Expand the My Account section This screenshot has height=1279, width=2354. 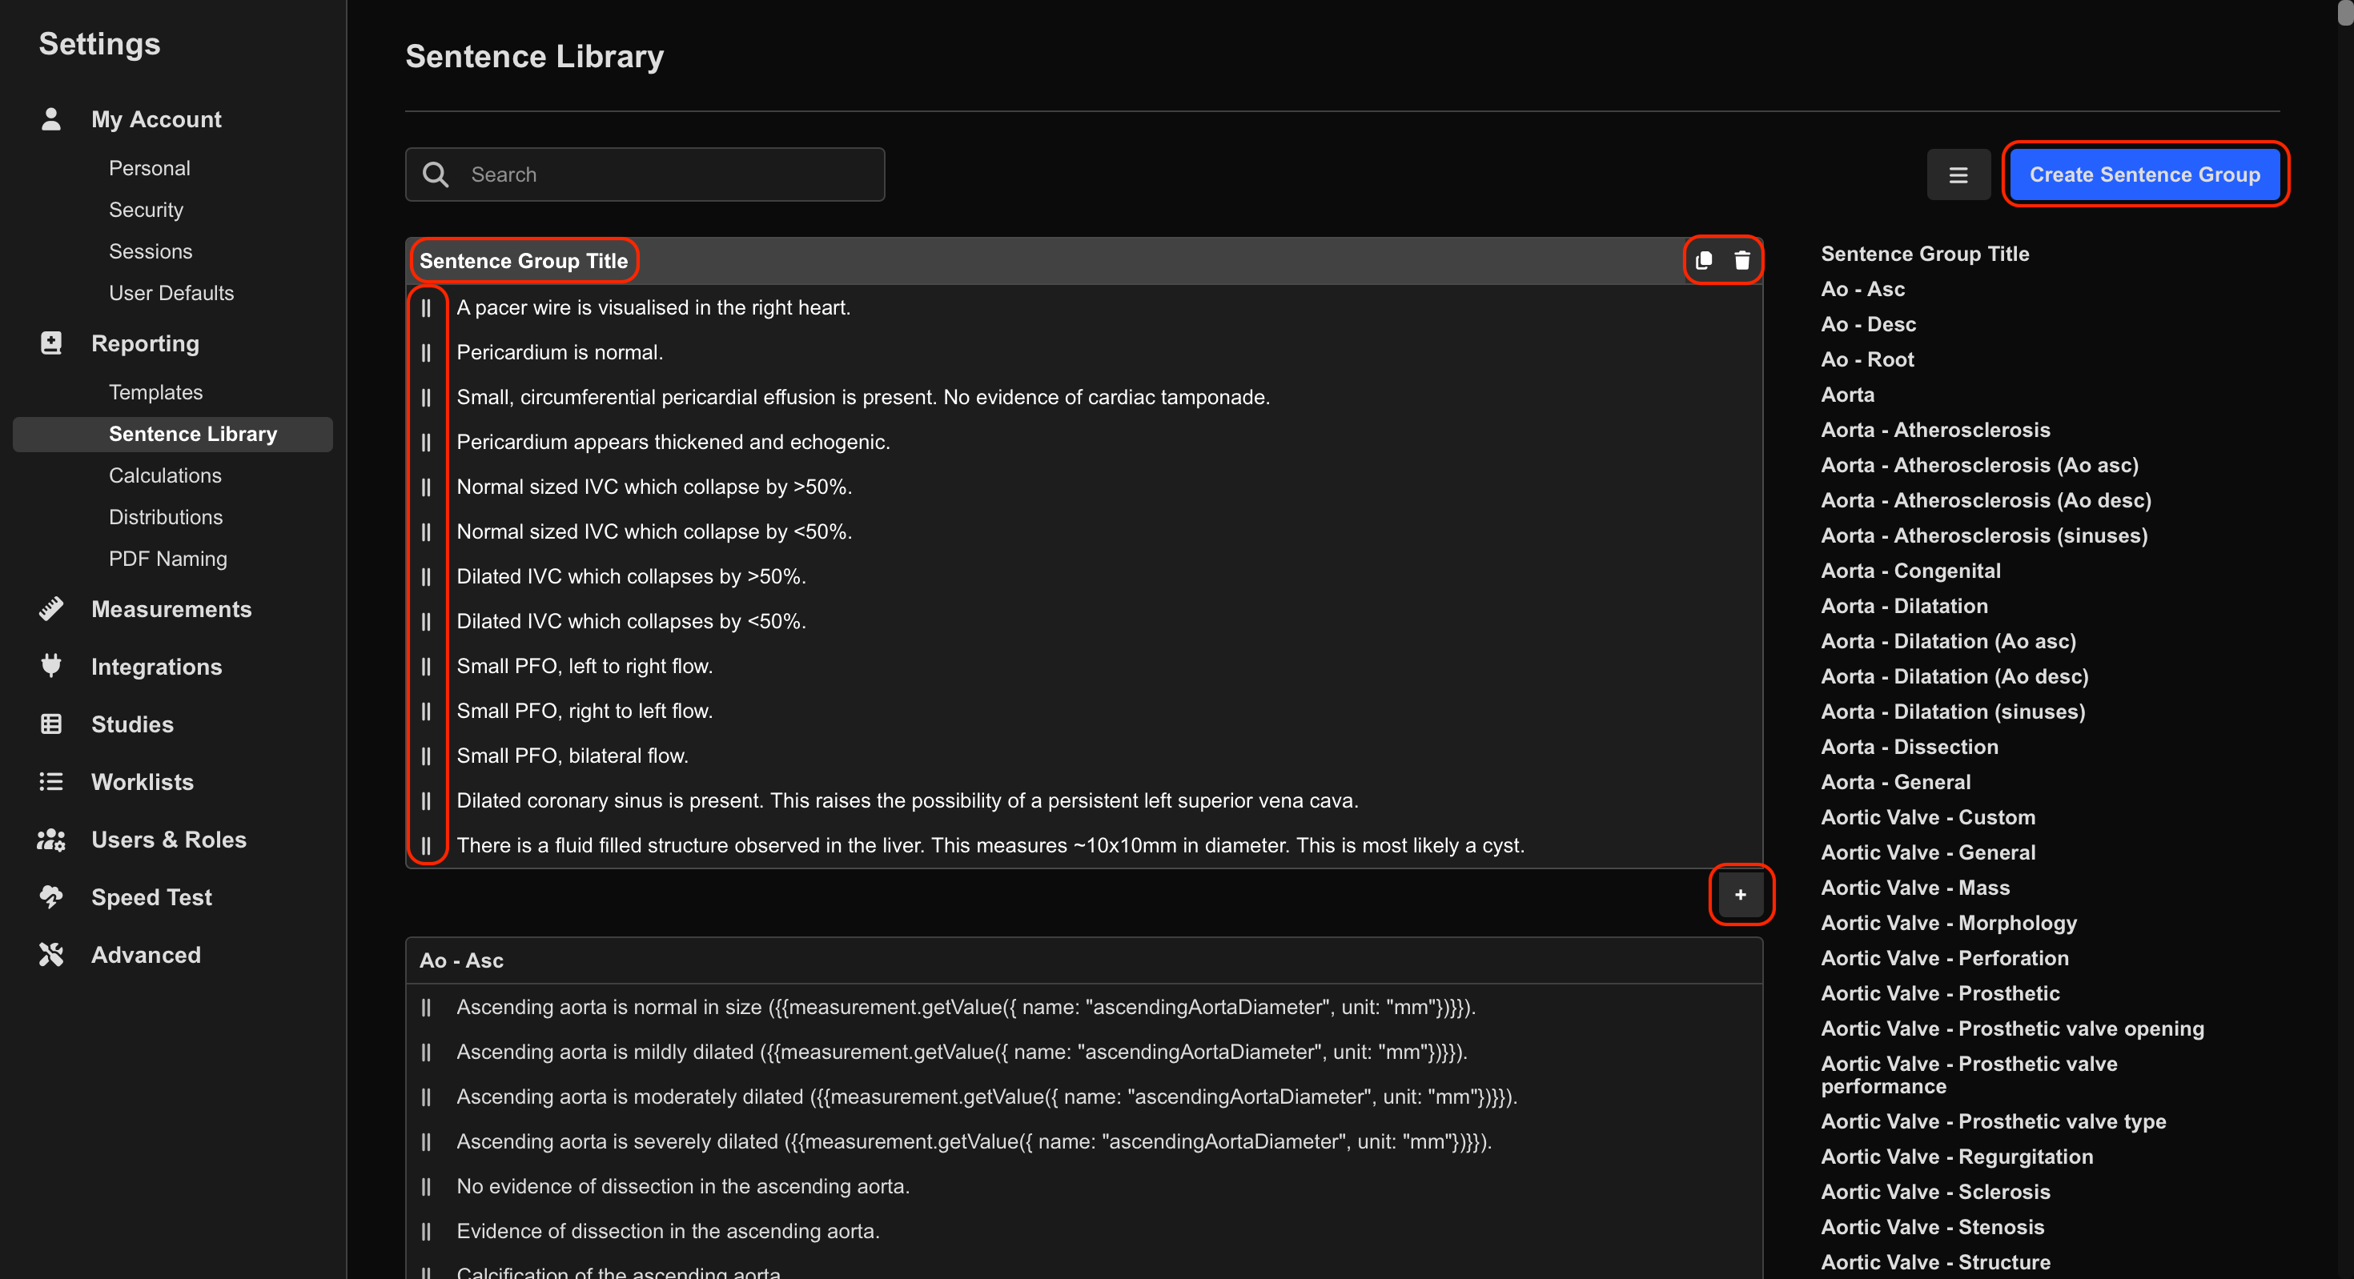155,120
